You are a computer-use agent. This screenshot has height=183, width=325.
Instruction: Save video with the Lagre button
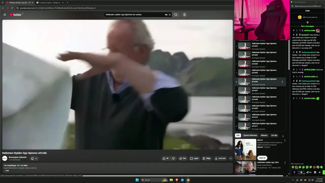coord(194,158)
